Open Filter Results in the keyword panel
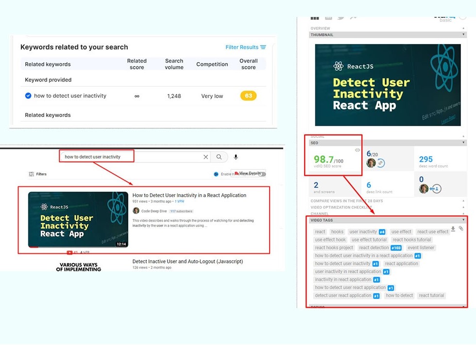The width and height of the screenshot is (476, 347). [x=246, y=48]
